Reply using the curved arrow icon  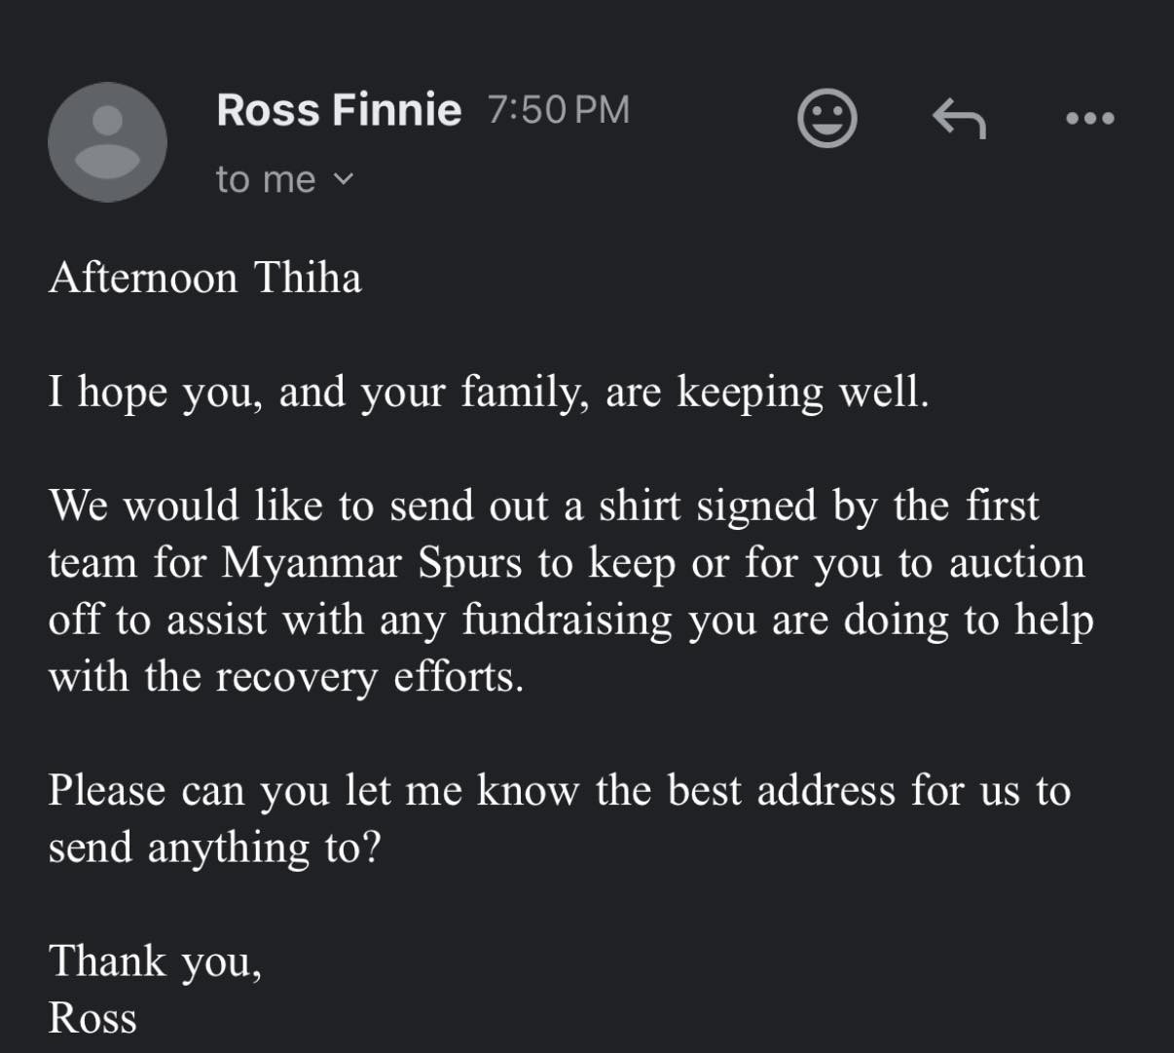tap(959, 119)
